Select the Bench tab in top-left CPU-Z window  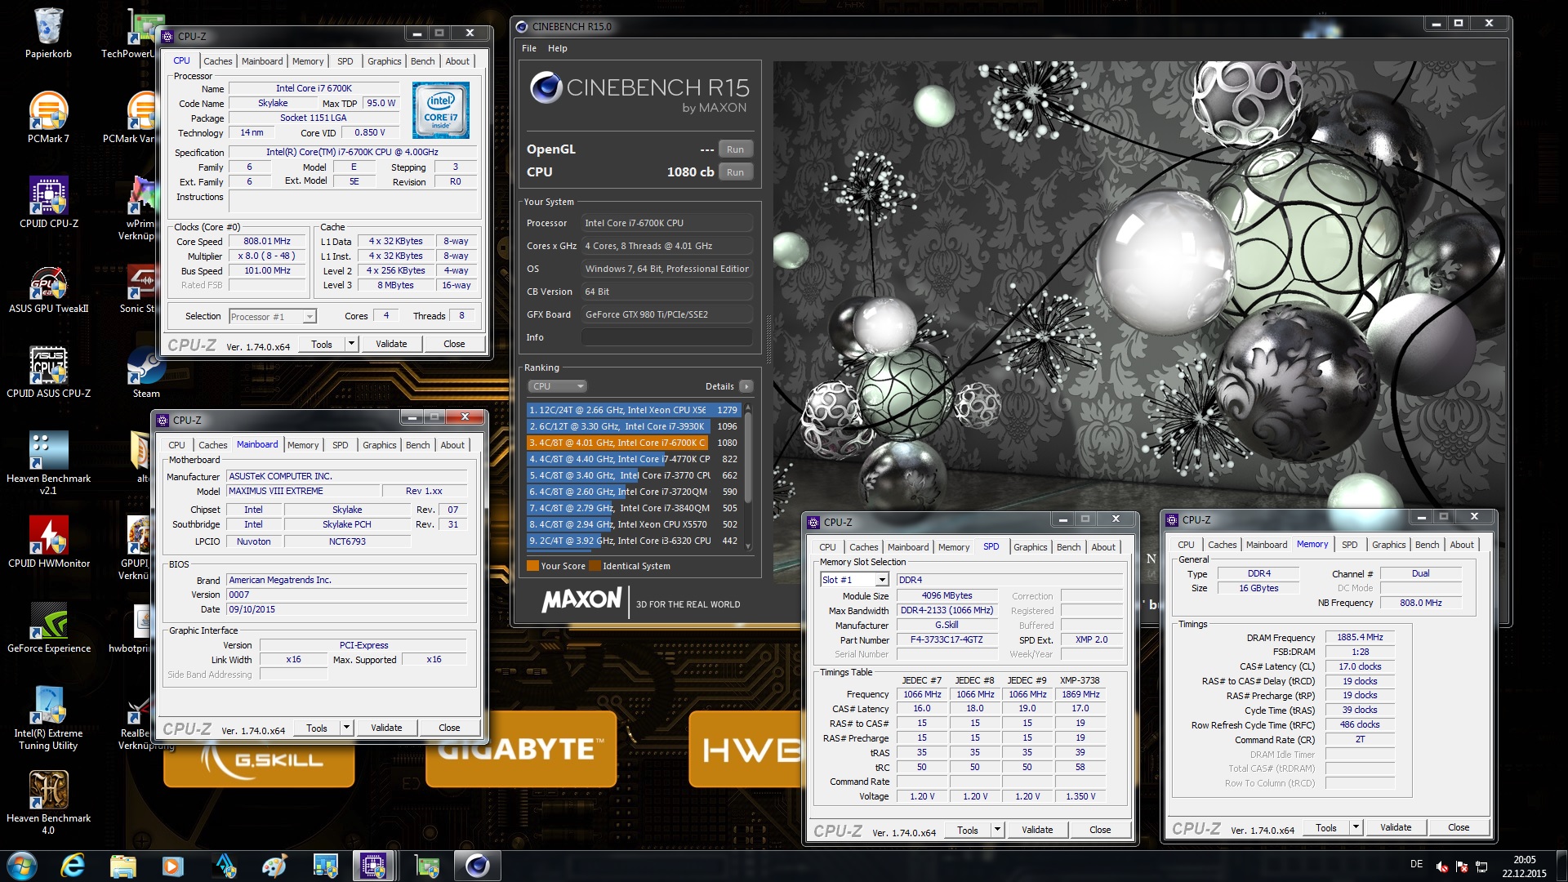coord(423,61)
